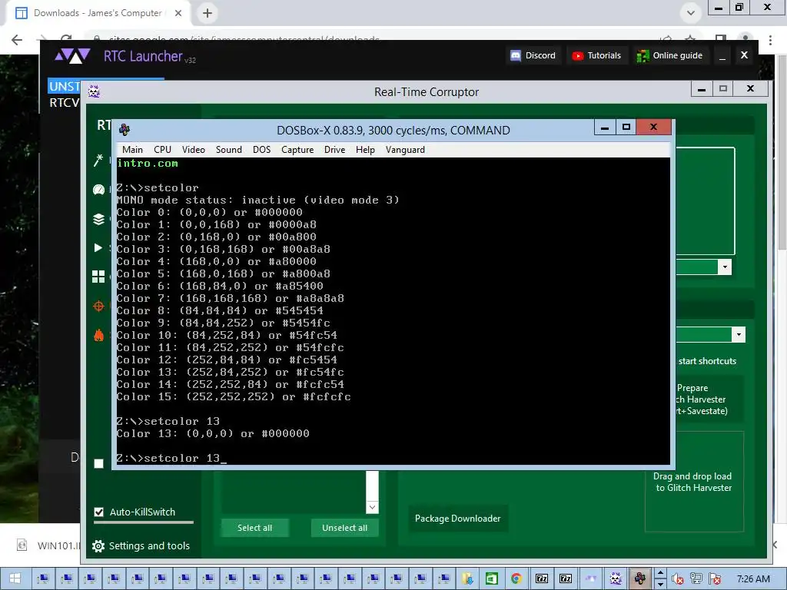Select the Downloads - James's Computer tab
The height and width of the screenshot is (590, 787).
click(x=98, y=13)
